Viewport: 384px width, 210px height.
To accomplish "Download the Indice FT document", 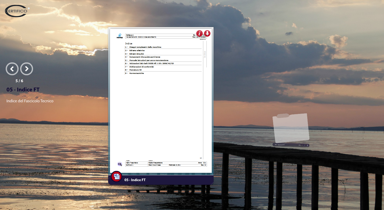I will [x=207, y=33].
